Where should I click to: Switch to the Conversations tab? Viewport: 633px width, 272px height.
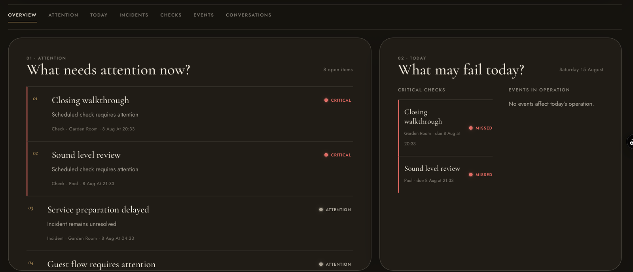coord(248,15)
